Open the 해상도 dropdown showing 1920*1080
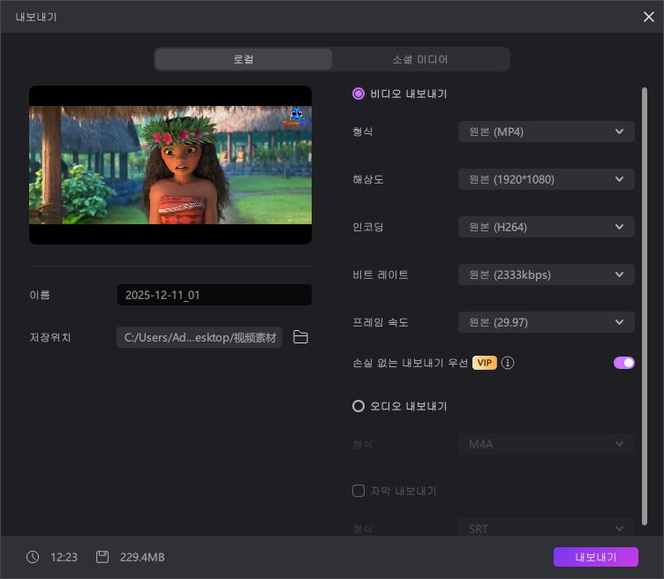The height and width of the screenshot is (579, 664). [x=547, y=179]
